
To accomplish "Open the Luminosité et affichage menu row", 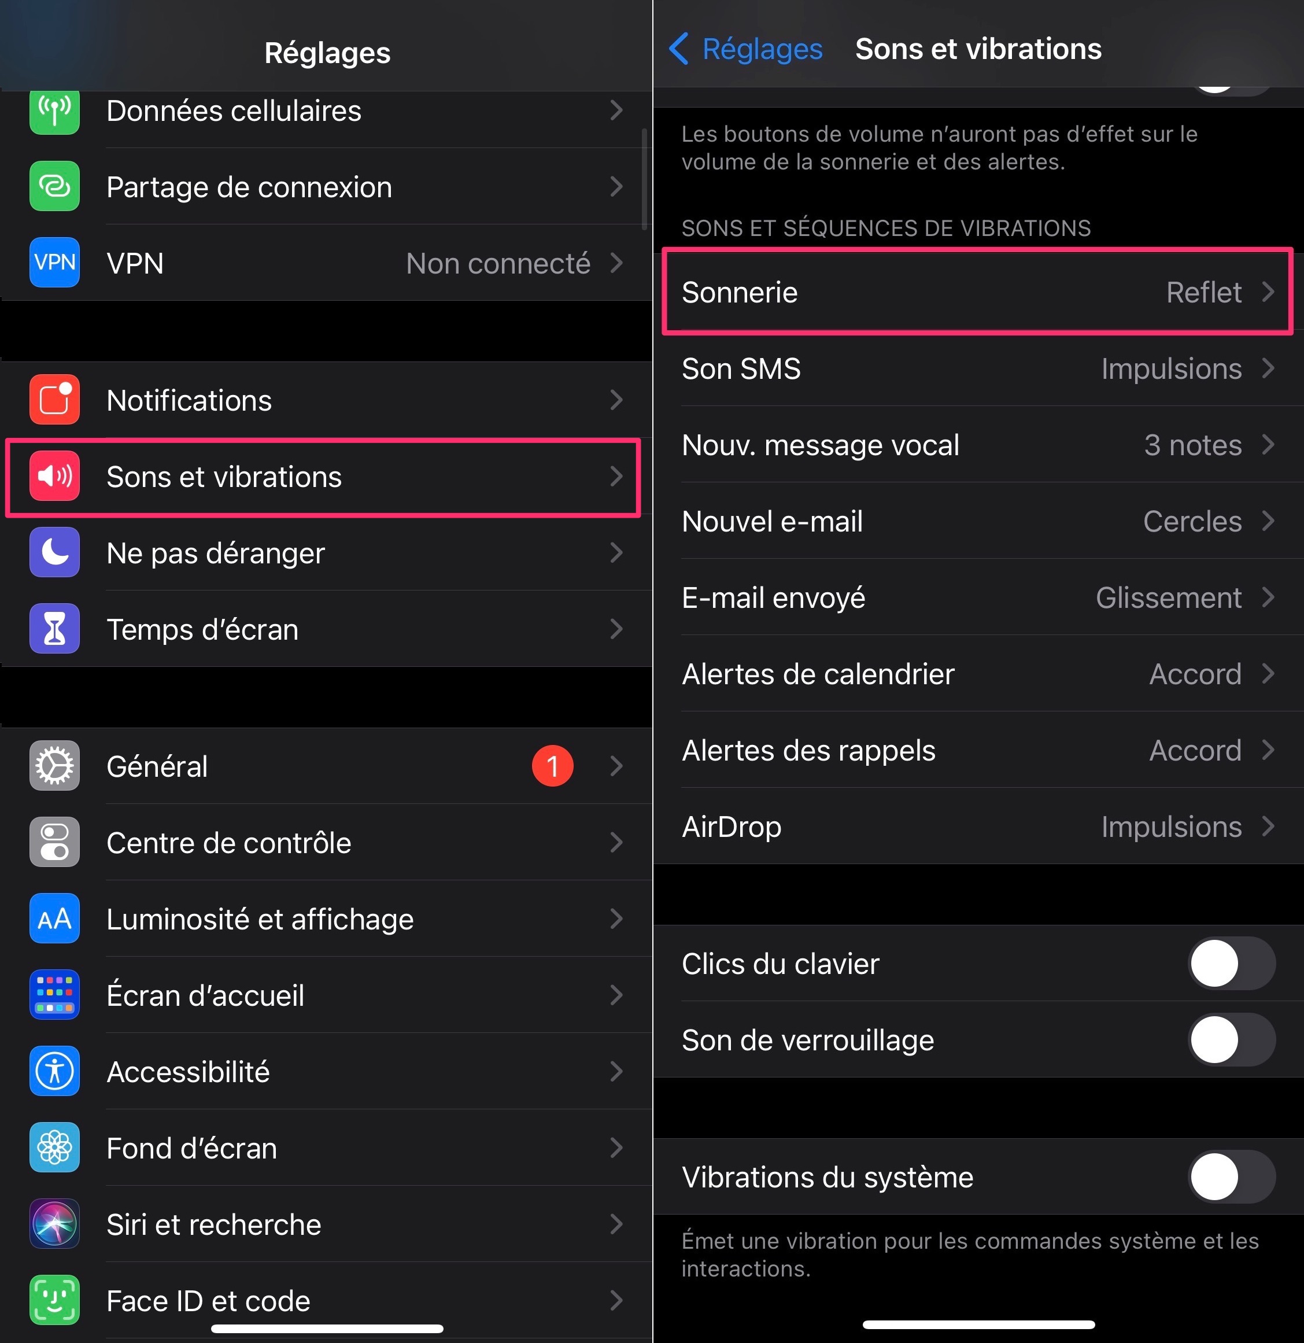I will [x=326, y=919].
